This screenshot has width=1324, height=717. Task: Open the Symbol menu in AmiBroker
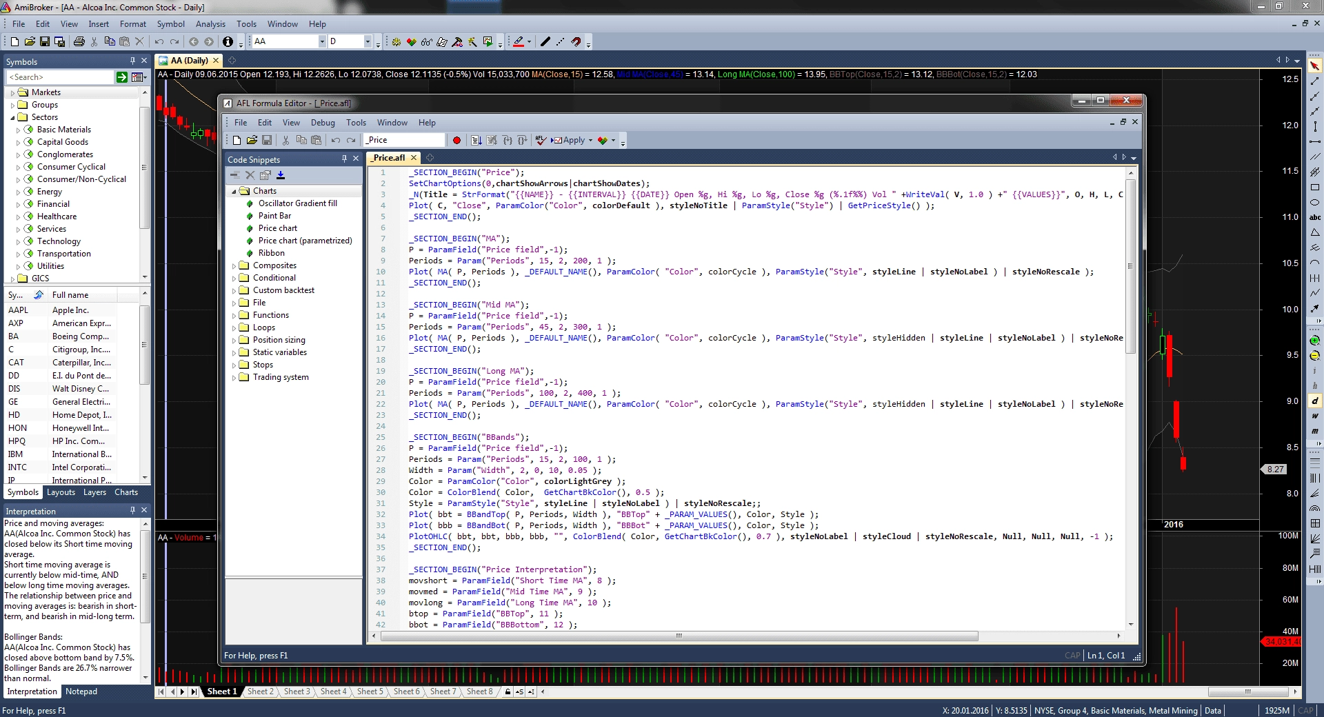coord(170,24)
